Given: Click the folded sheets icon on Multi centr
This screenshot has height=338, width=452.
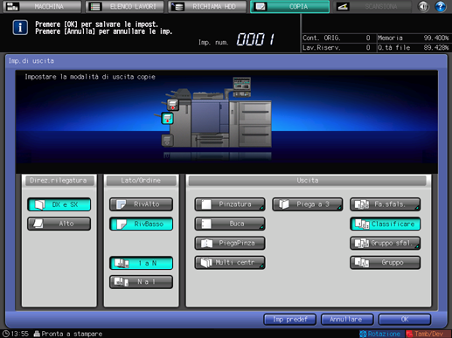Looking at the screenshot, I should [x=206, y=263].
